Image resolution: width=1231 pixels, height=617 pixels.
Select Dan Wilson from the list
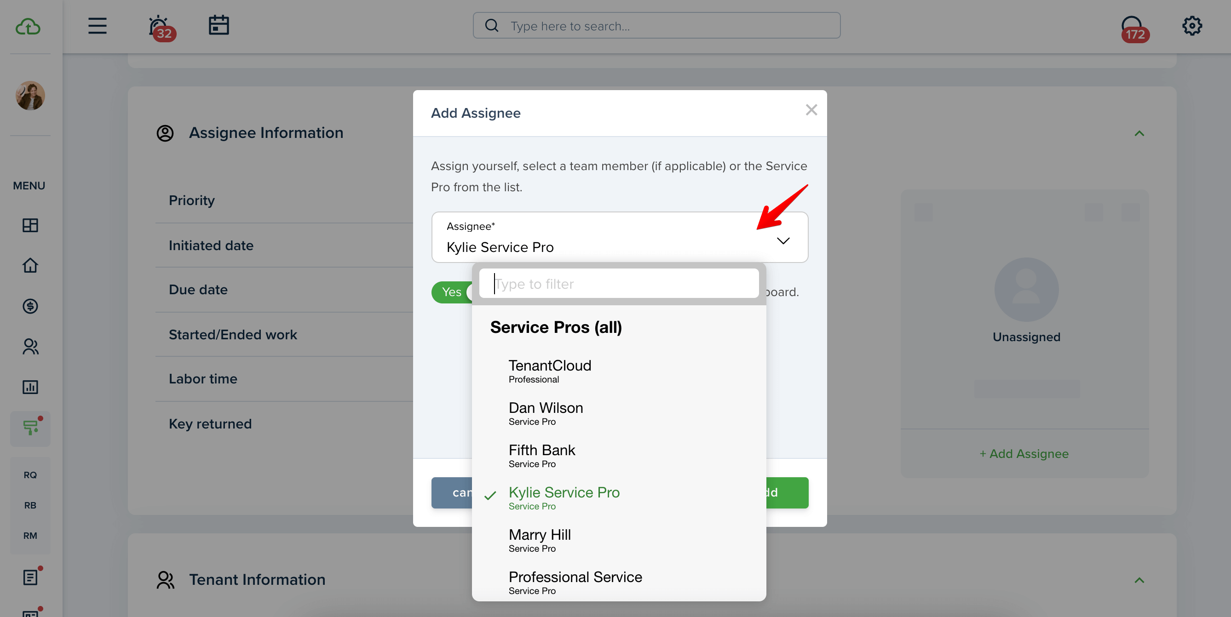[x=618, y=414]
